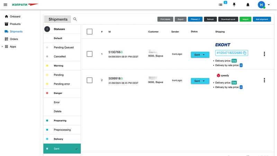
Task: Open more options for shipment 5100766
Action: [264, 54]
